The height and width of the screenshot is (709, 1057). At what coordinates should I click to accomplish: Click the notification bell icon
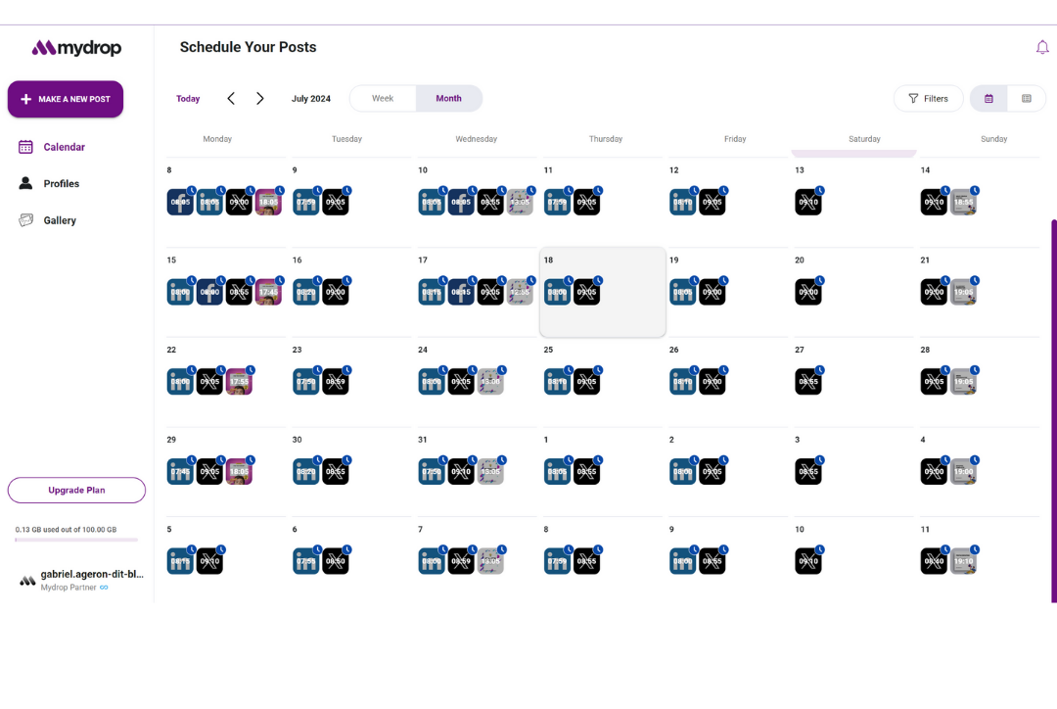click(x=1042, y=47)
